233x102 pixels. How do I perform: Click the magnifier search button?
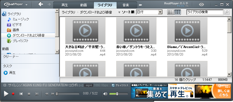click(227, 12)
